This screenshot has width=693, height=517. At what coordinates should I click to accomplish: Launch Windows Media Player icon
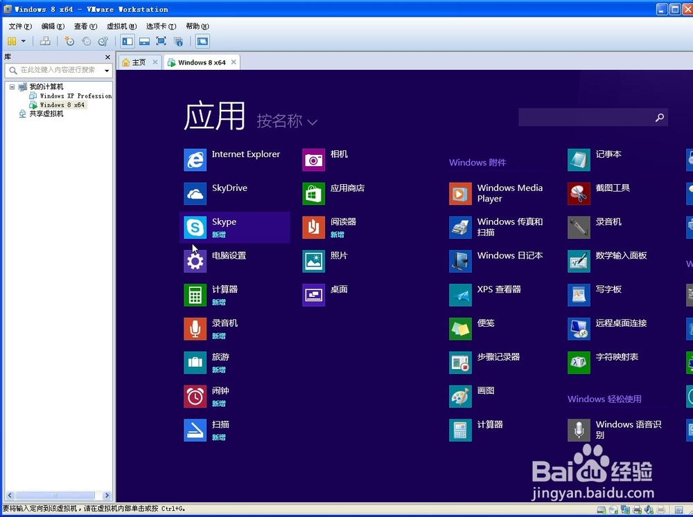pyautogui.click(x=460, y=193)
